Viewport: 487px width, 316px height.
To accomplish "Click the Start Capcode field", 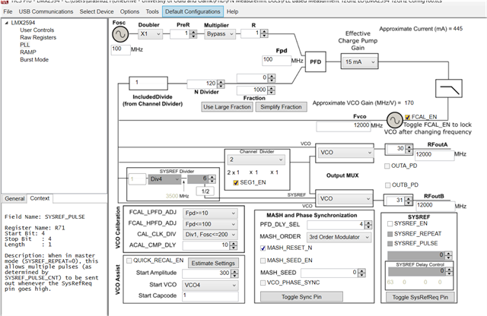I will click(x=210, y=295).
